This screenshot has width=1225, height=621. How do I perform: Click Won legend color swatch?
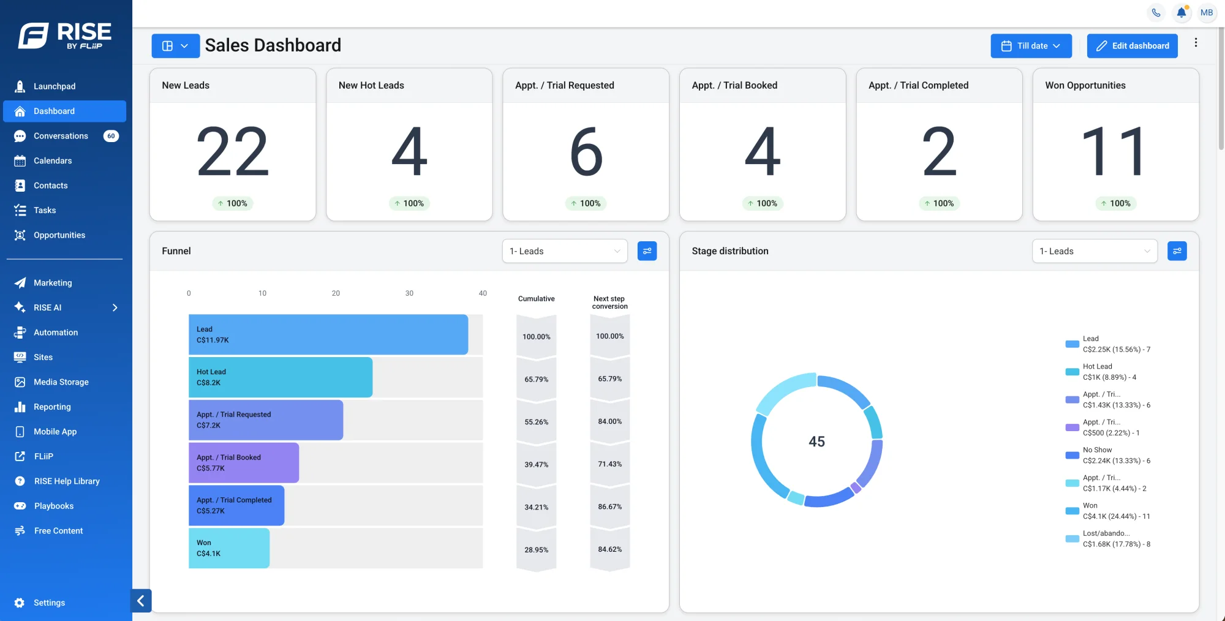point(1072,511)
